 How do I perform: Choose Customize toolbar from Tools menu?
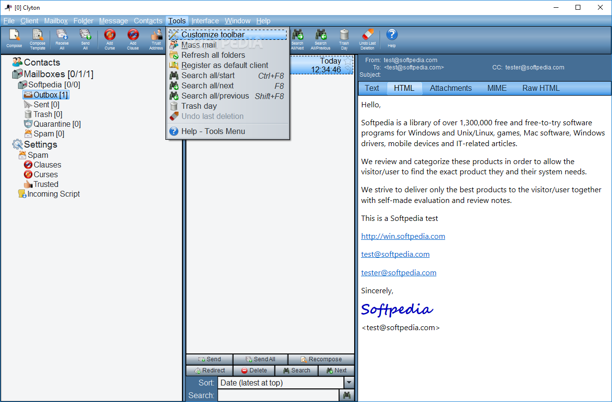[x=228, y=34]
